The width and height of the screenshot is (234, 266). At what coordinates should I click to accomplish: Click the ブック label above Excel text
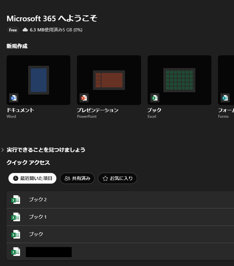[154, 110]
